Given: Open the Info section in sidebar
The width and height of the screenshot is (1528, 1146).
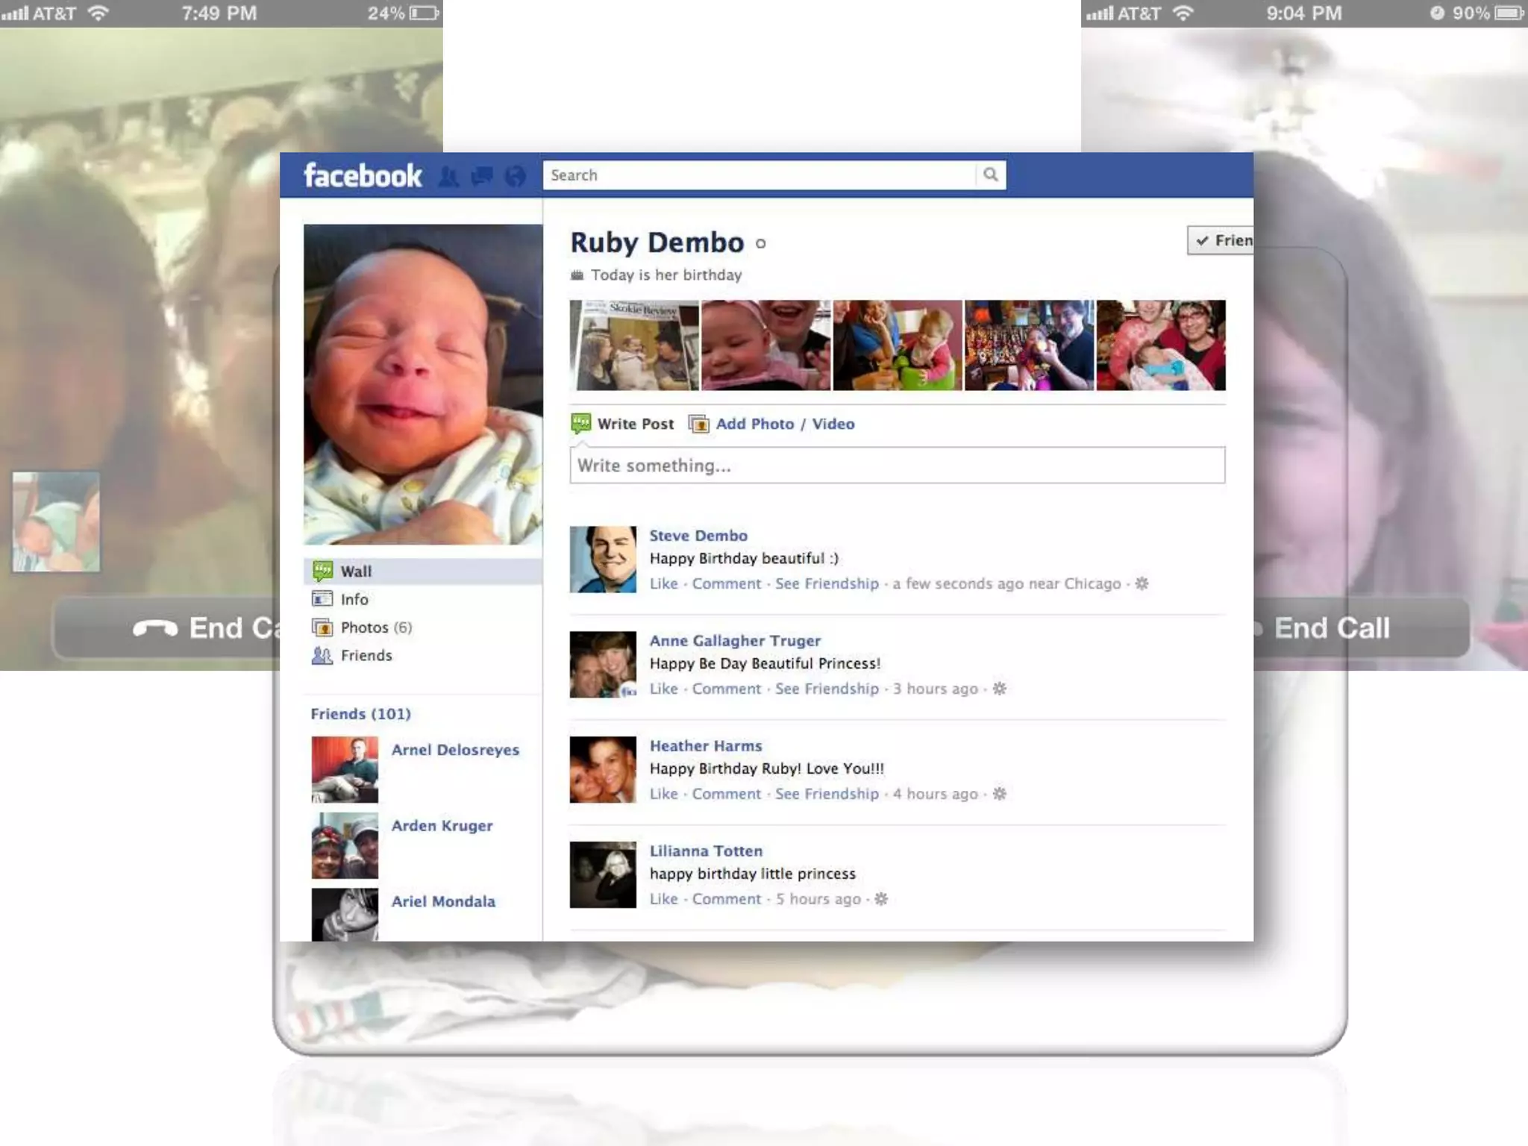Looking at the screenshot, I should point(354,599).
